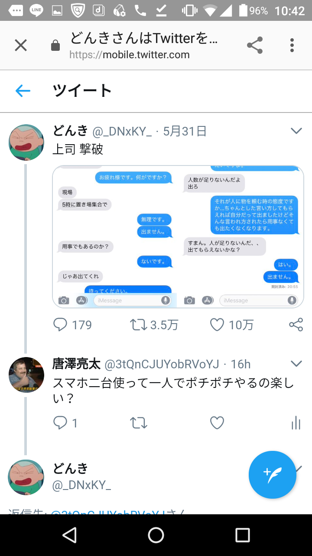The height and width of the screenshot is (556, 312).
Task: Compose new tweet with floating feather button
Action: 273,475
